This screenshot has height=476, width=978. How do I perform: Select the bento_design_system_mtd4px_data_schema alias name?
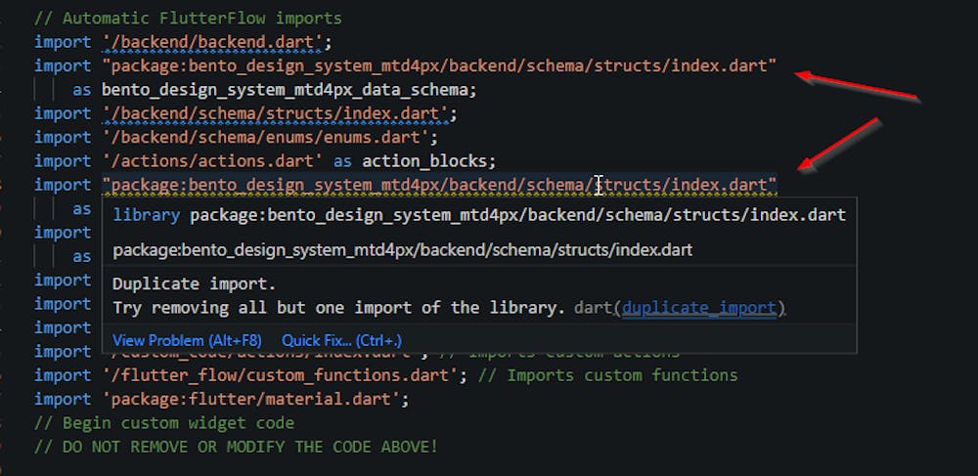click(x=289, y=89)
